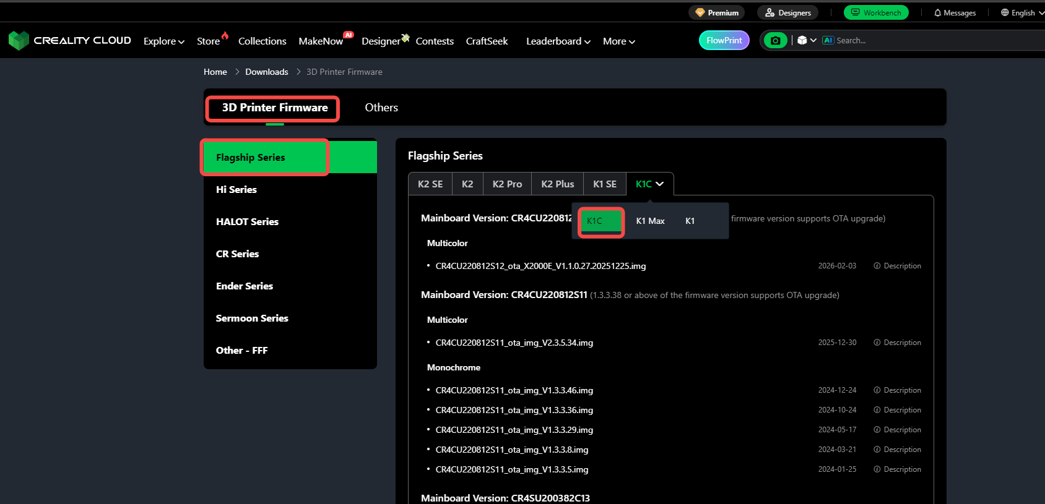Screen dimensions: 1045x504
Task: Click the globe language icon
Action: coord(1005,12)
